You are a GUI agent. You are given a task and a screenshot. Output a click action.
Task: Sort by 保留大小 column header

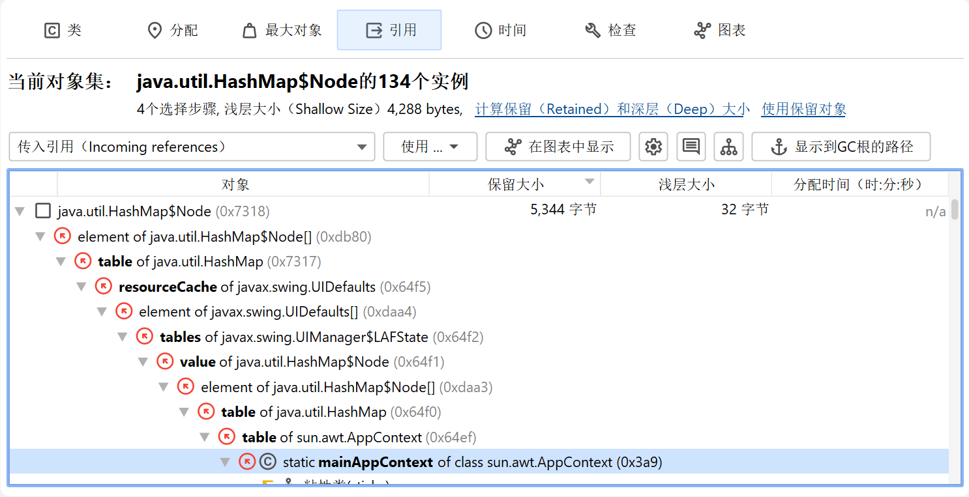515,184
